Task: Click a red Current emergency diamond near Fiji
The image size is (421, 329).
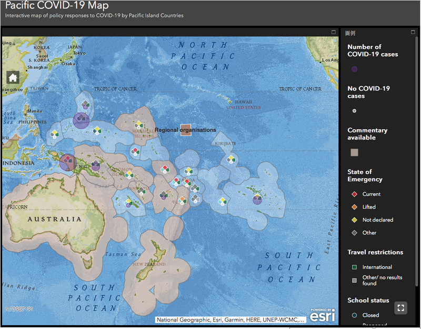Action: 175,180
